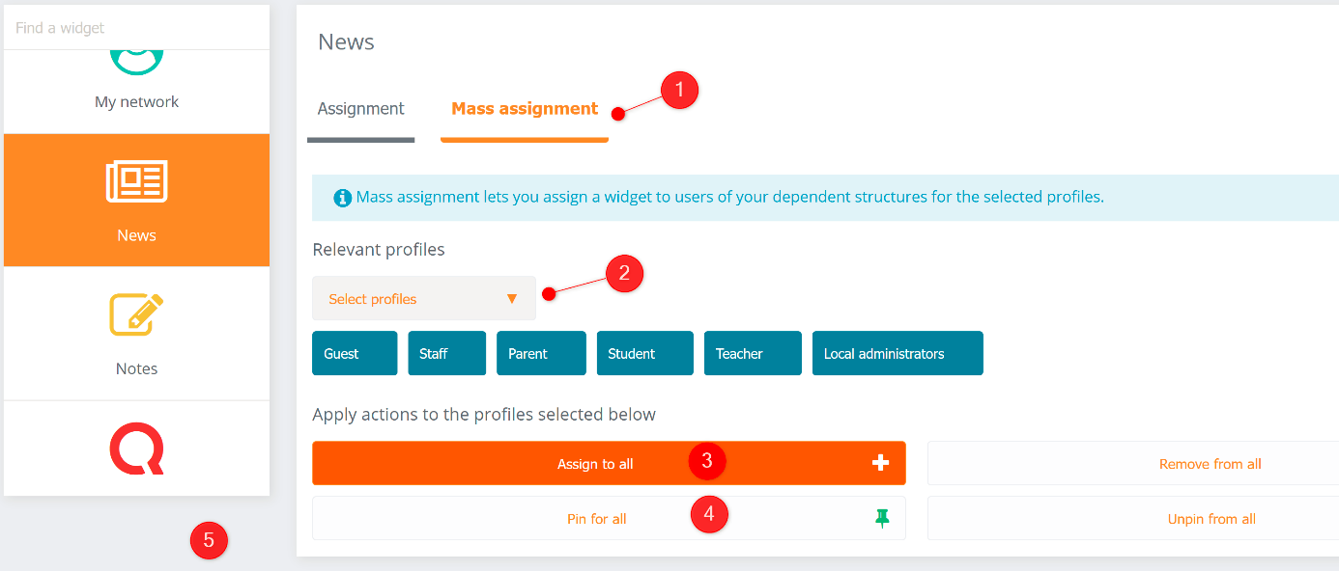Click the News newspaper icon in the sidebar
The width and height of the screenshot is (1339, 571).
tap(136, 180)
